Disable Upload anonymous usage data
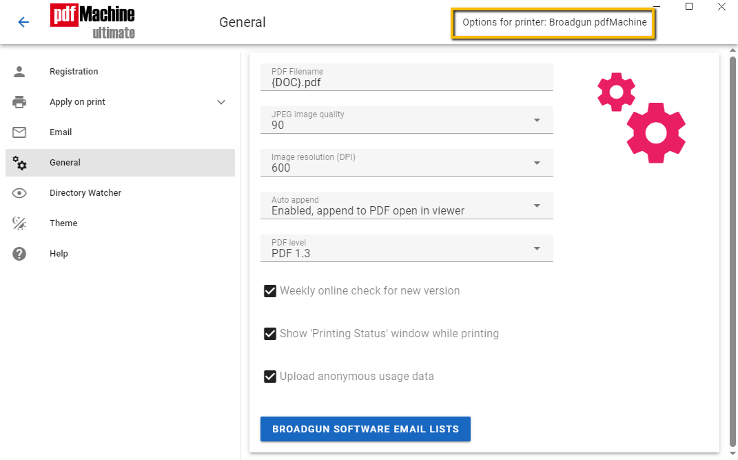Screen dimensions: 738x460 [270, 377]
